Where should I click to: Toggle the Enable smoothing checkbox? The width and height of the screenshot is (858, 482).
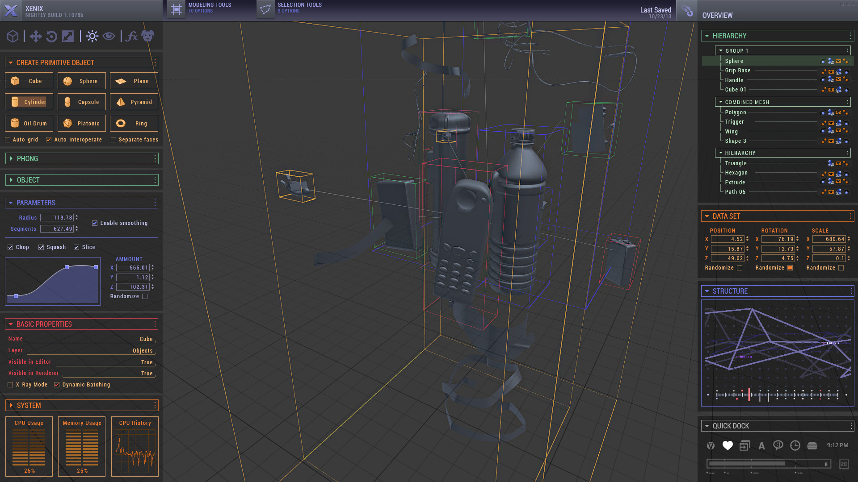tap(95, 223)
